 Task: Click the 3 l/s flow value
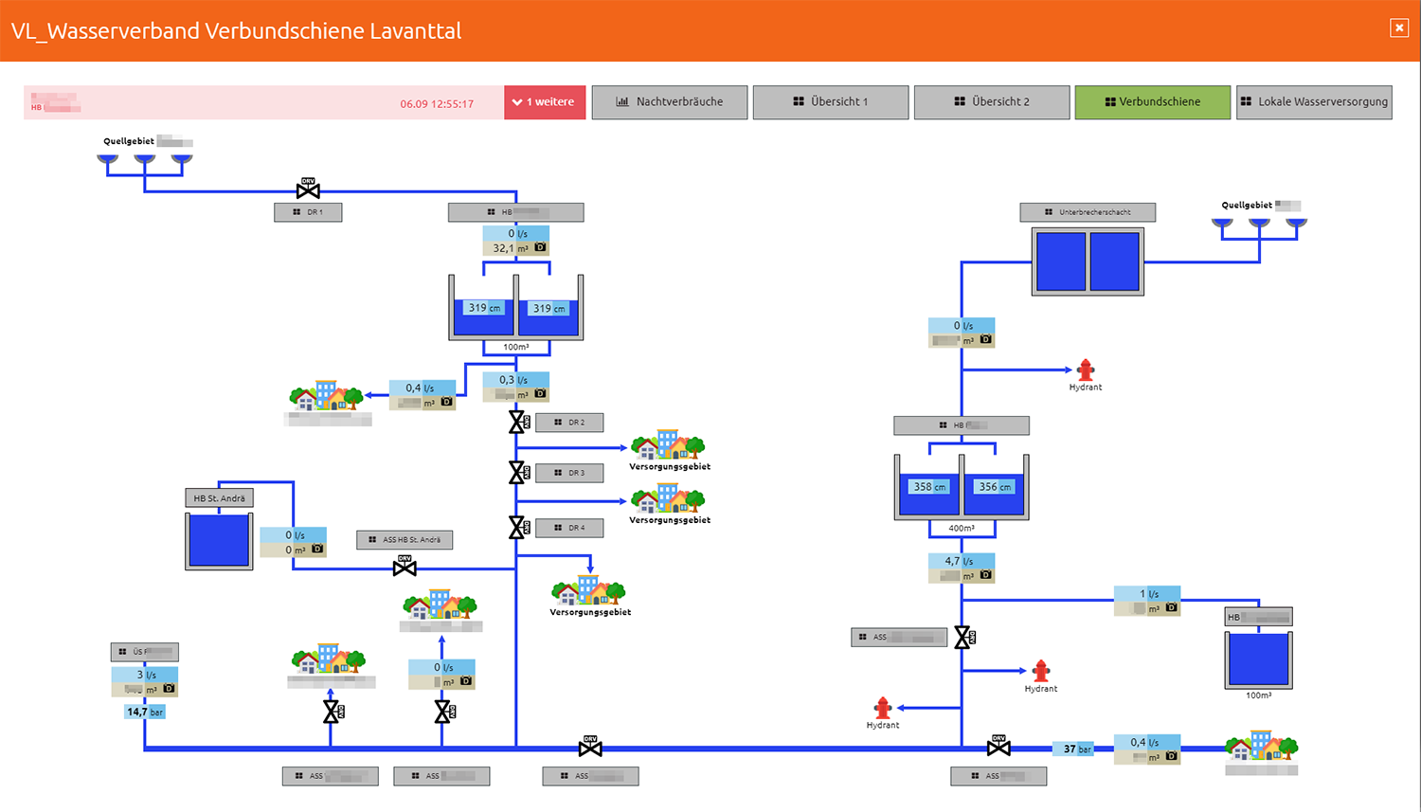145,675
